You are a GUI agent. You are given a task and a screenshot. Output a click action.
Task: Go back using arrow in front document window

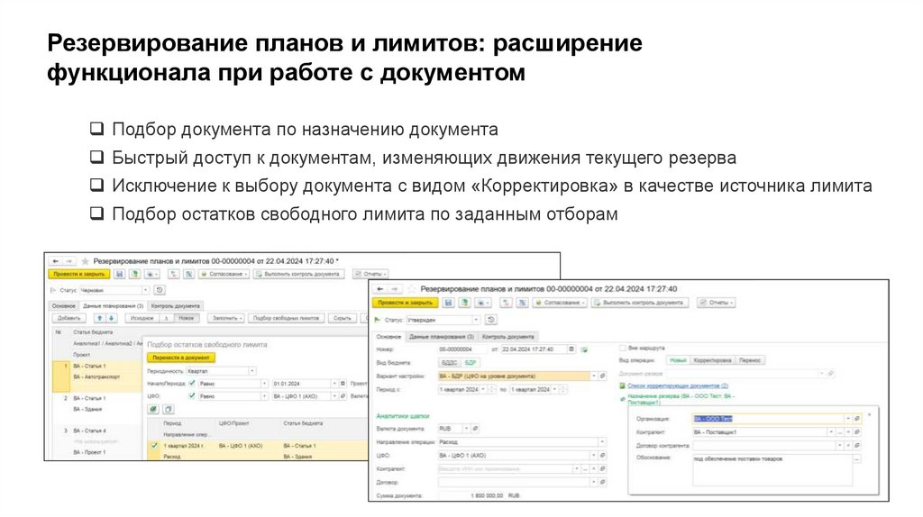380,289
